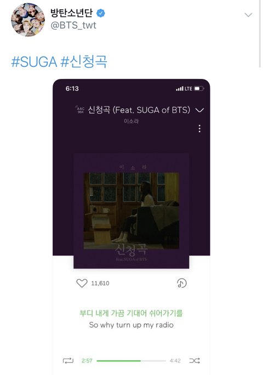Open the #SUGA hashtag
This screenshot has width=263, height=375.
point(34,62)
